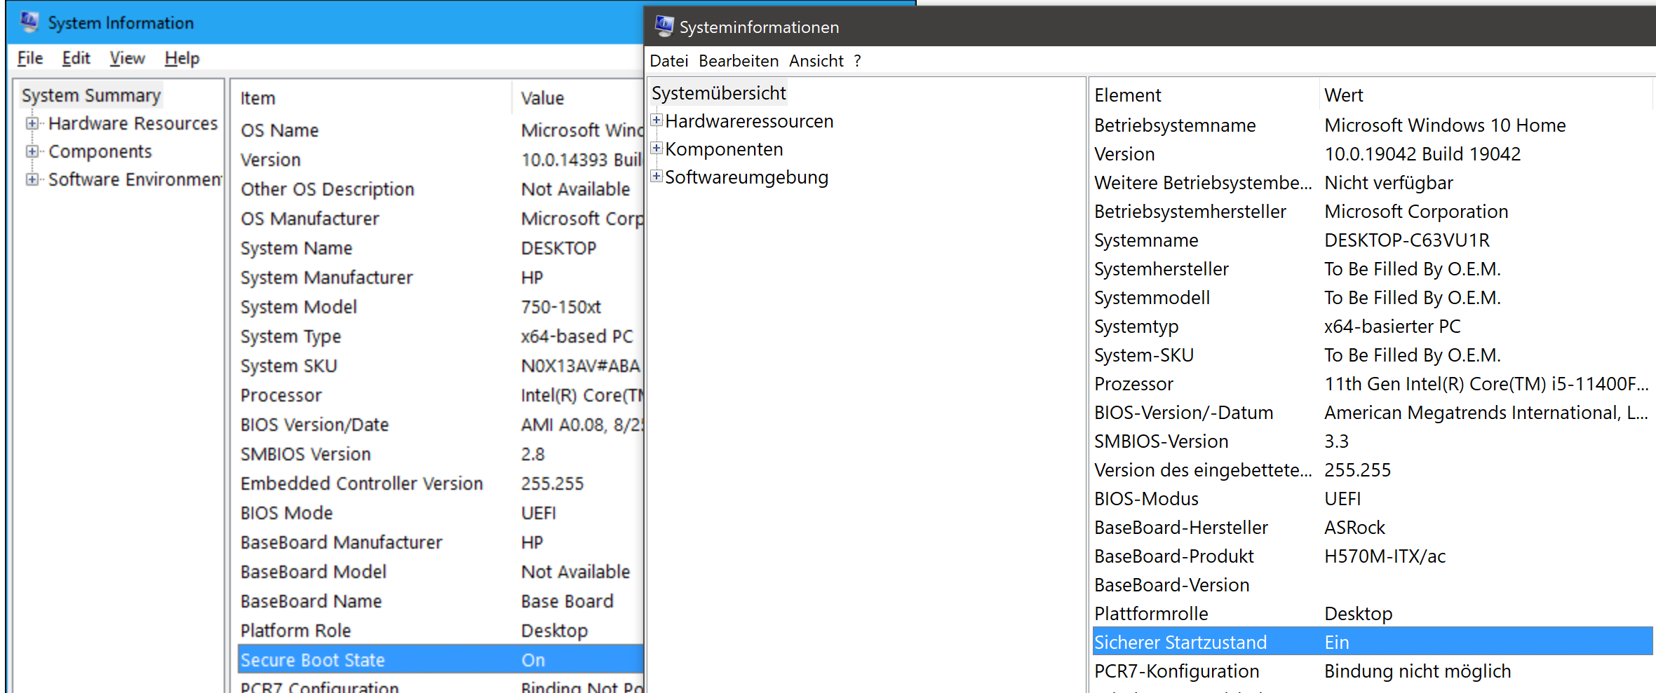Expand the Hardware Resources tree node
Viewport: 1656px width, 693px height.
click(32, 123)
